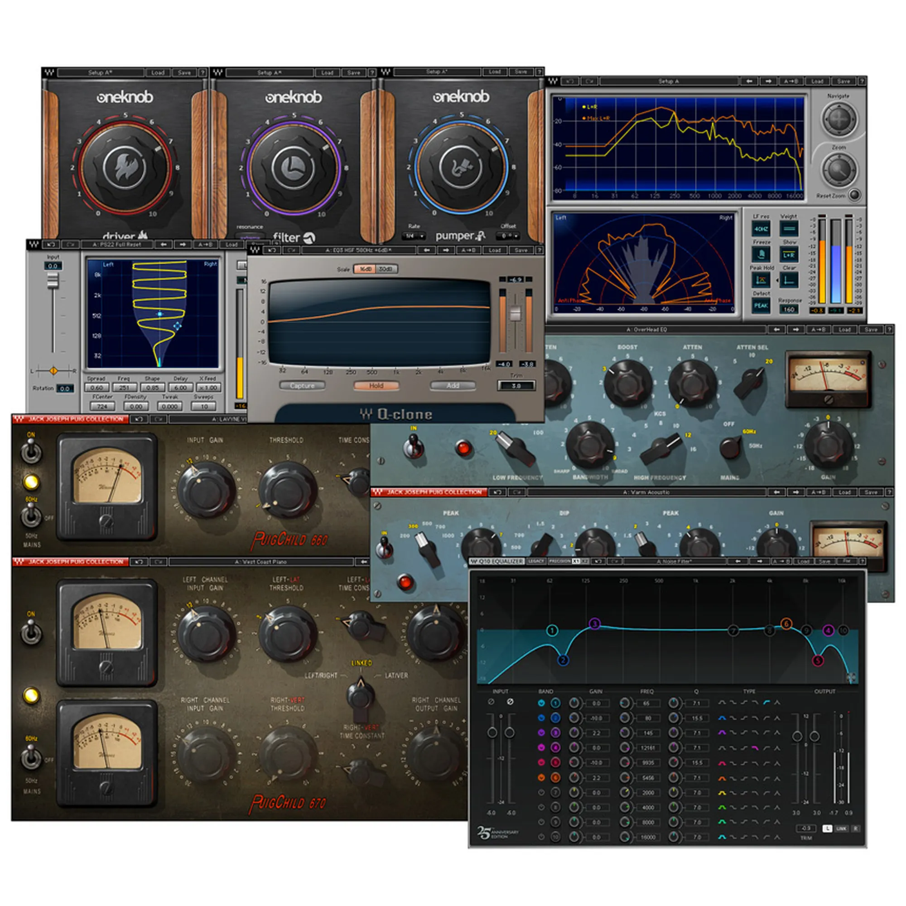The image size is (906, 906).
Task: Click the Weight icon in the analyzer
Action: [789, 229]
